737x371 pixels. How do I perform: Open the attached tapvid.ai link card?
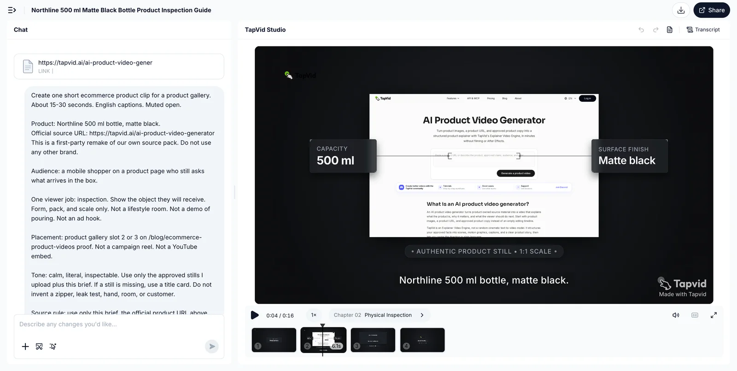[x=119, y=66]
